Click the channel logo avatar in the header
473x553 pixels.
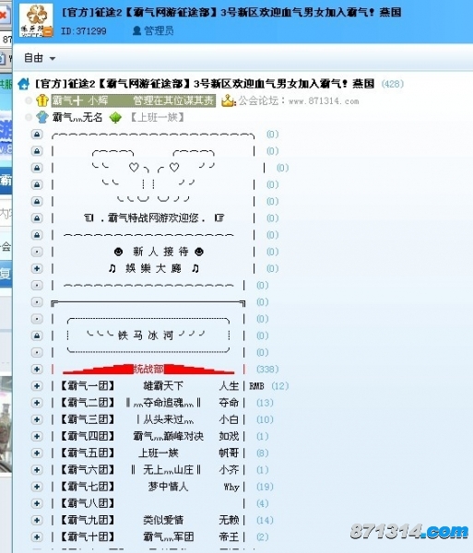(x=36, y=20)
